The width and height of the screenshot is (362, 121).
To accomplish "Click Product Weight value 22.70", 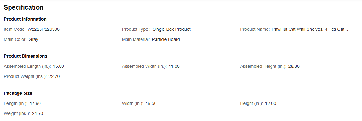I will pos(54,77).
